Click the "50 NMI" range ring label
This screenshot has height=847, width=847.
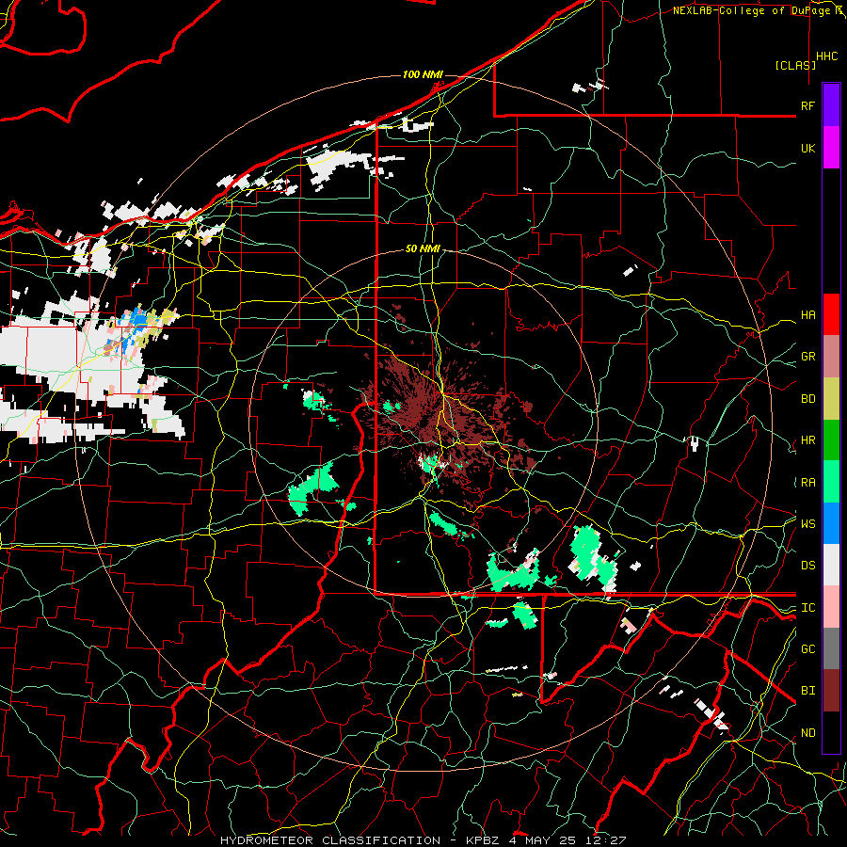423,248
